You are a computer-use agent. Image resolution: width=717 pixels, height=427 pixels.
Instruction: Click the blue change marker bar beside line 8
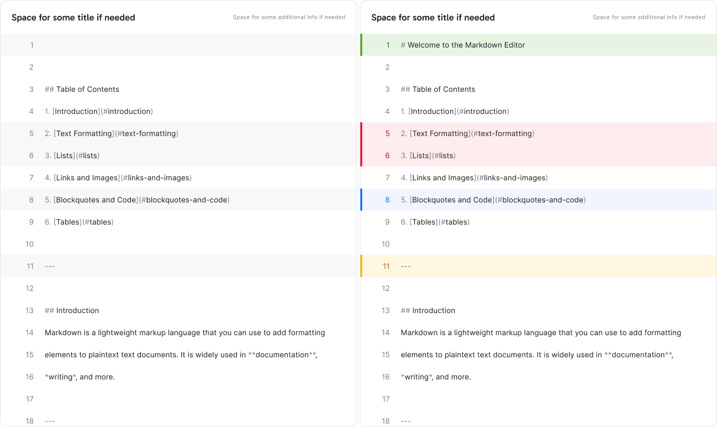tap(361, 200)
